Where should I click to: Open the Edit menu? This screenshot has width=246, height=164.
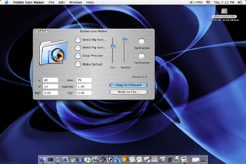(61, 2)
